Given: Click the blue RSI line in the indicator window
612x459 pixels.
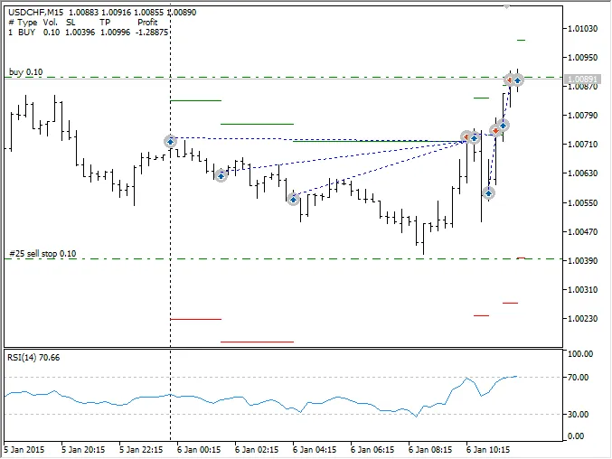Looking at the screenshot, I should tap(271, 401).
